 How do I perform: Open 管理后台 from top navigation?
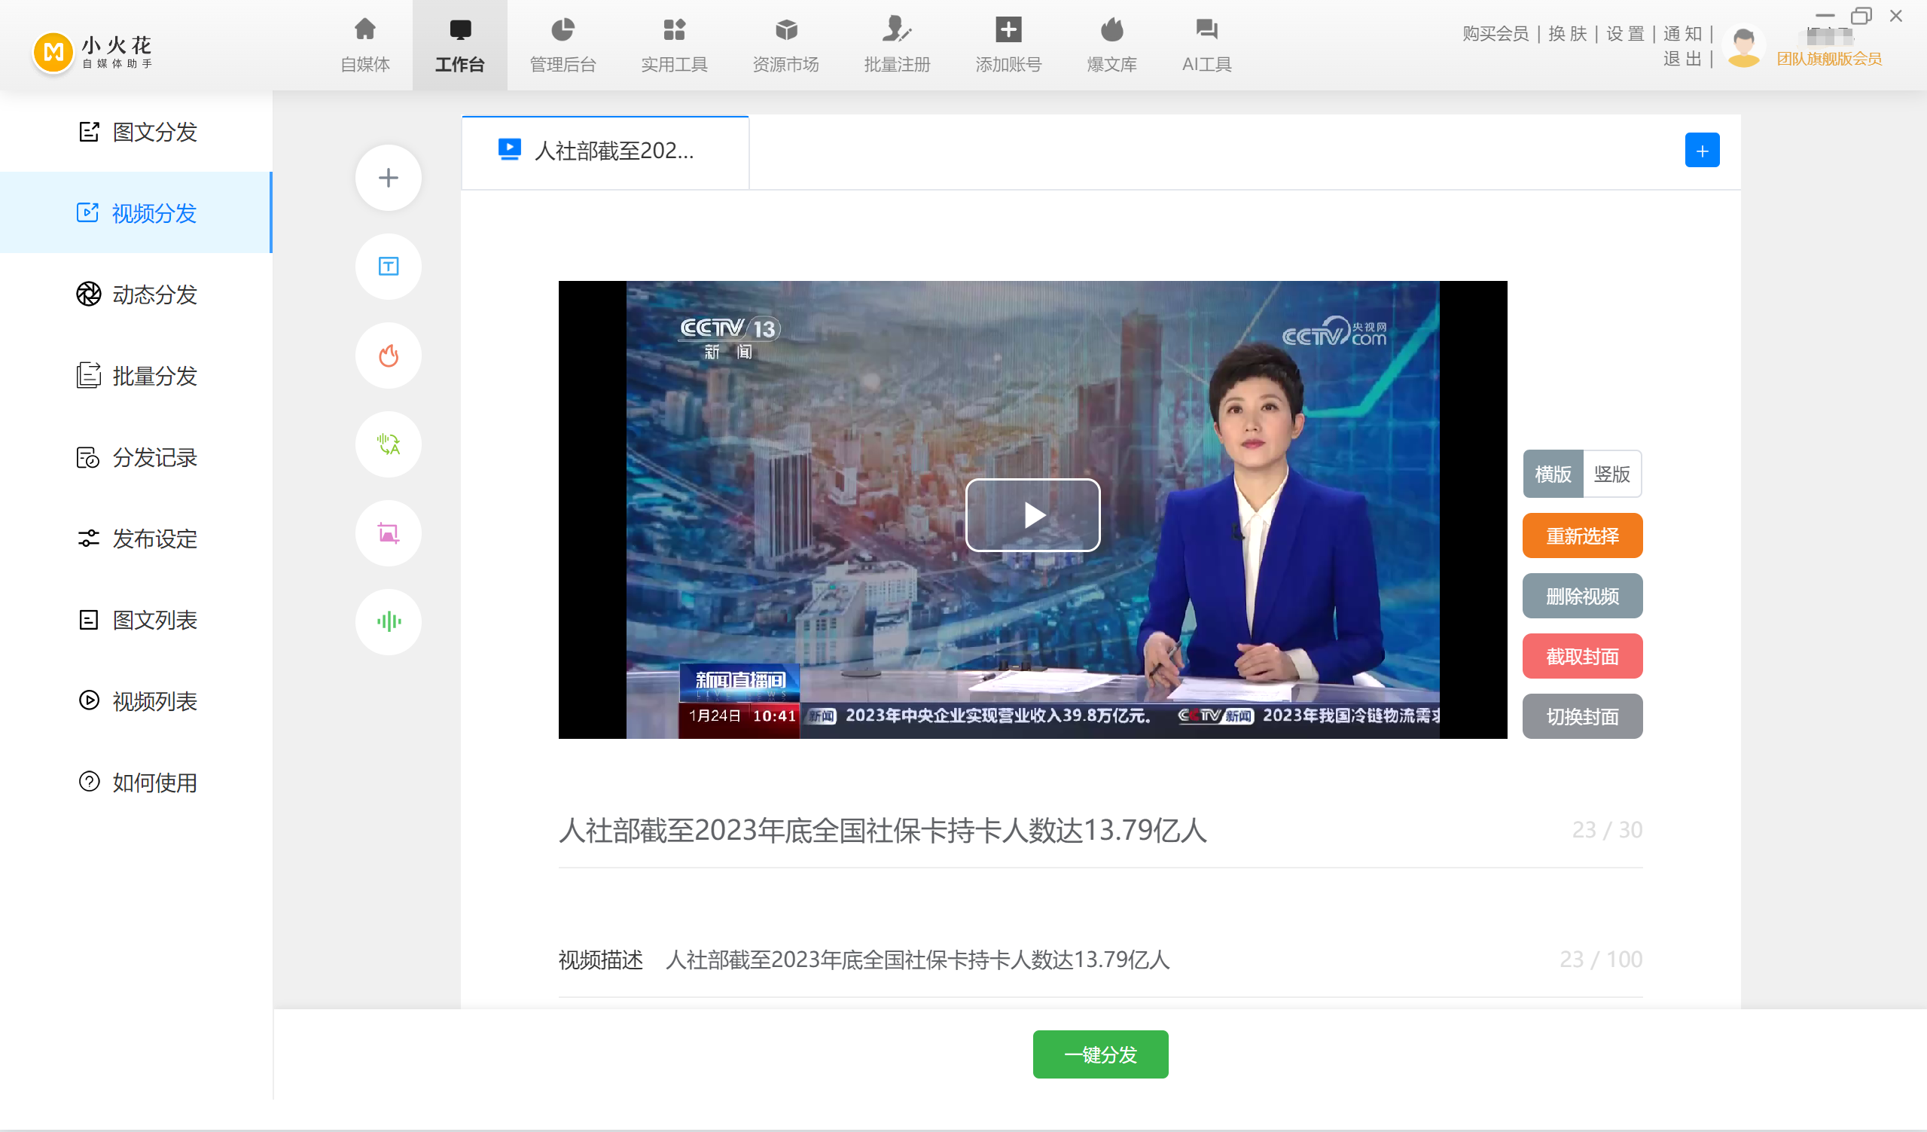click(563, 45)
